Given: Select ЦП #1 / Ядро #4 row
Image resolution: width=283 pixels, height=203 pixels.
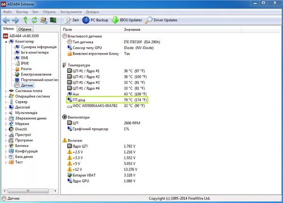Looking at the screenshot, I should pos(106,88).
